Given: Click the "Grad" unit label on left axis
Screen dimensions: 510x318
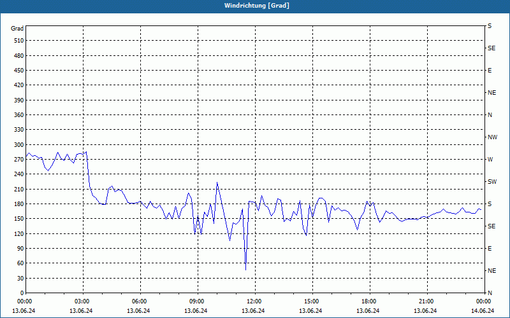Looking at the screenshot, I should pos(17,29).
